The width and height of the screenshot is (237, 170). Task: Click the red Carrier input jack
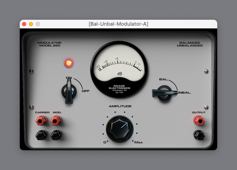[41, 121]
